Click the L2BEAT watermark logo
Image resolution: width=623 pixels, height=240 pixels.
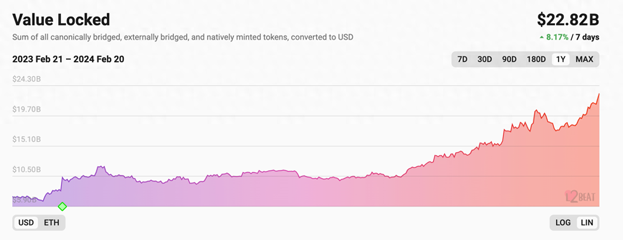[x=580, y=197]
